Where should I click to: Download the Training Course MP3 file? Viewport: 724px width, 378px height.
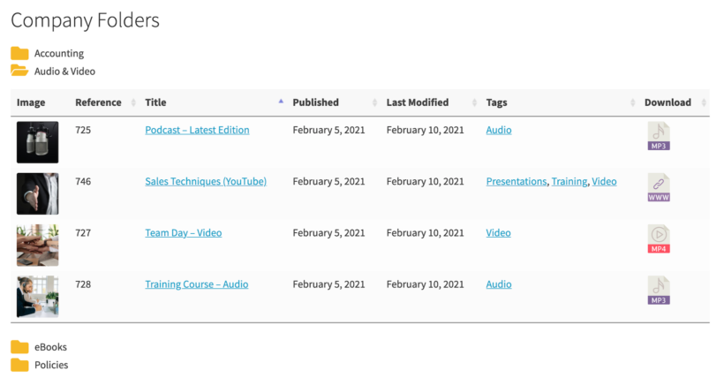[658, 291]
